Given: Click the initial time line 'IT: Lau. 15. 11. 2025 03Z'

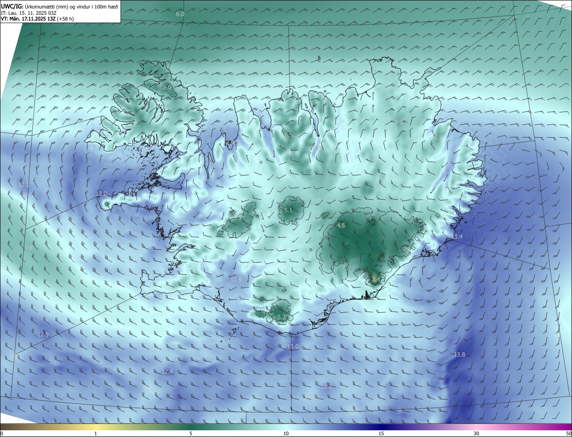Looking at the screenshot, I should pyautogui.click(x=29, y=13).
